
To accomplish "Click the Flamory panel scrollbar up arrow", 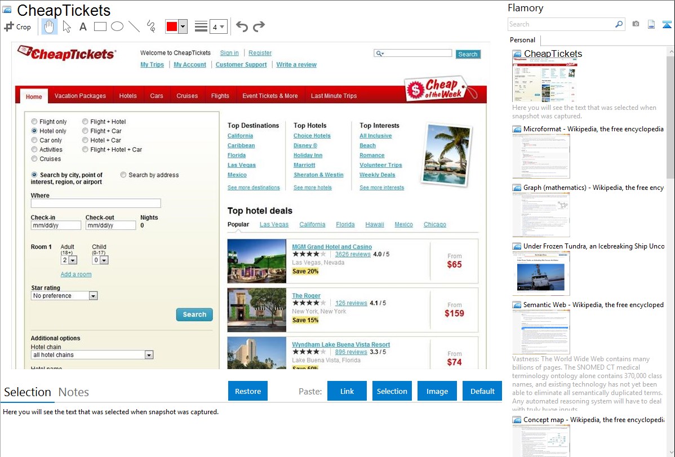I will (x=670, y=51).
